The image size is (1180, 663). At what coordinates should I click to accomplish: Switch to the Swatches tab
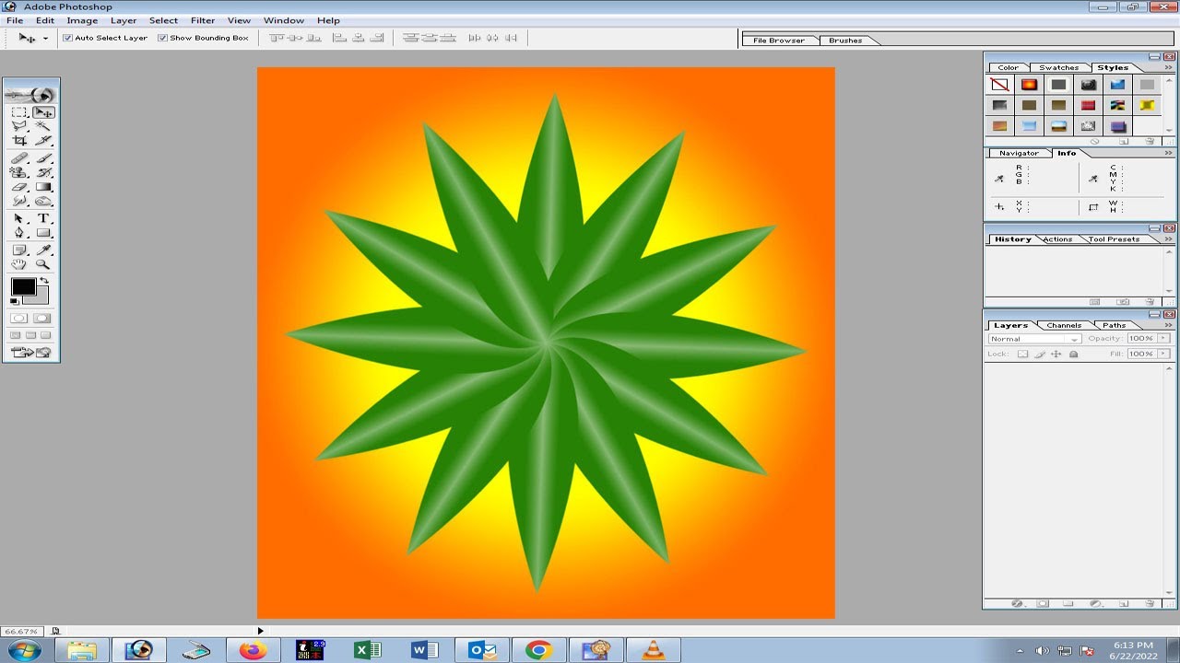pos(1058,67)
